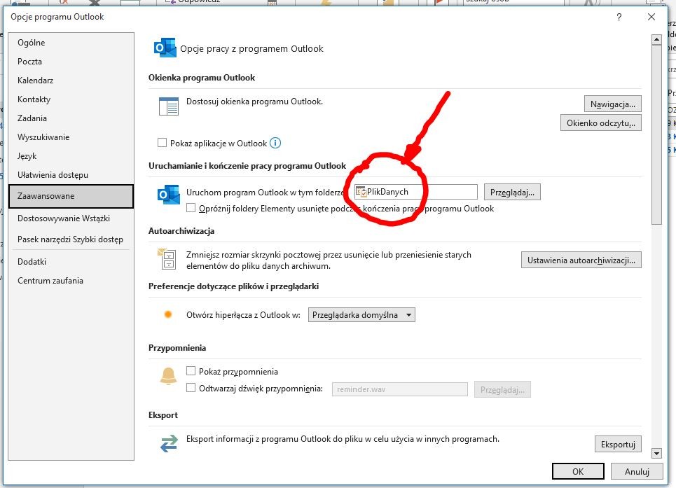Click the PlikDanych startup folder field
Viewport: 676px width, 488px height.
tap(416, 192)
